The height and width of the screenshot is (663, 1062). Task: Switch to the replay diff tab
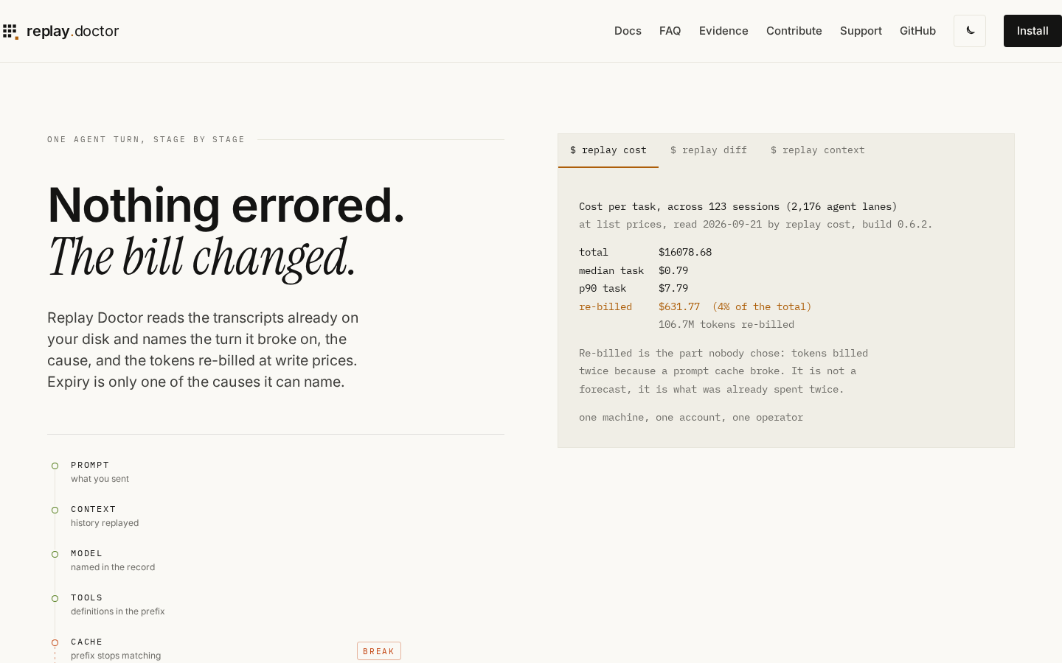[709, 150]
